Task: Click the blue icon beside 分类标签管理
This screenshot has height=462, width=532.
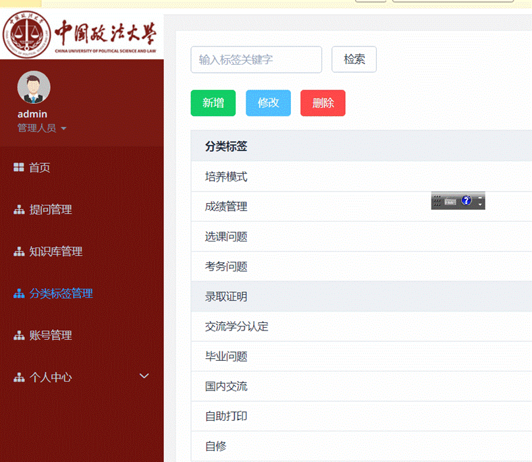Action: click(19, 293)
